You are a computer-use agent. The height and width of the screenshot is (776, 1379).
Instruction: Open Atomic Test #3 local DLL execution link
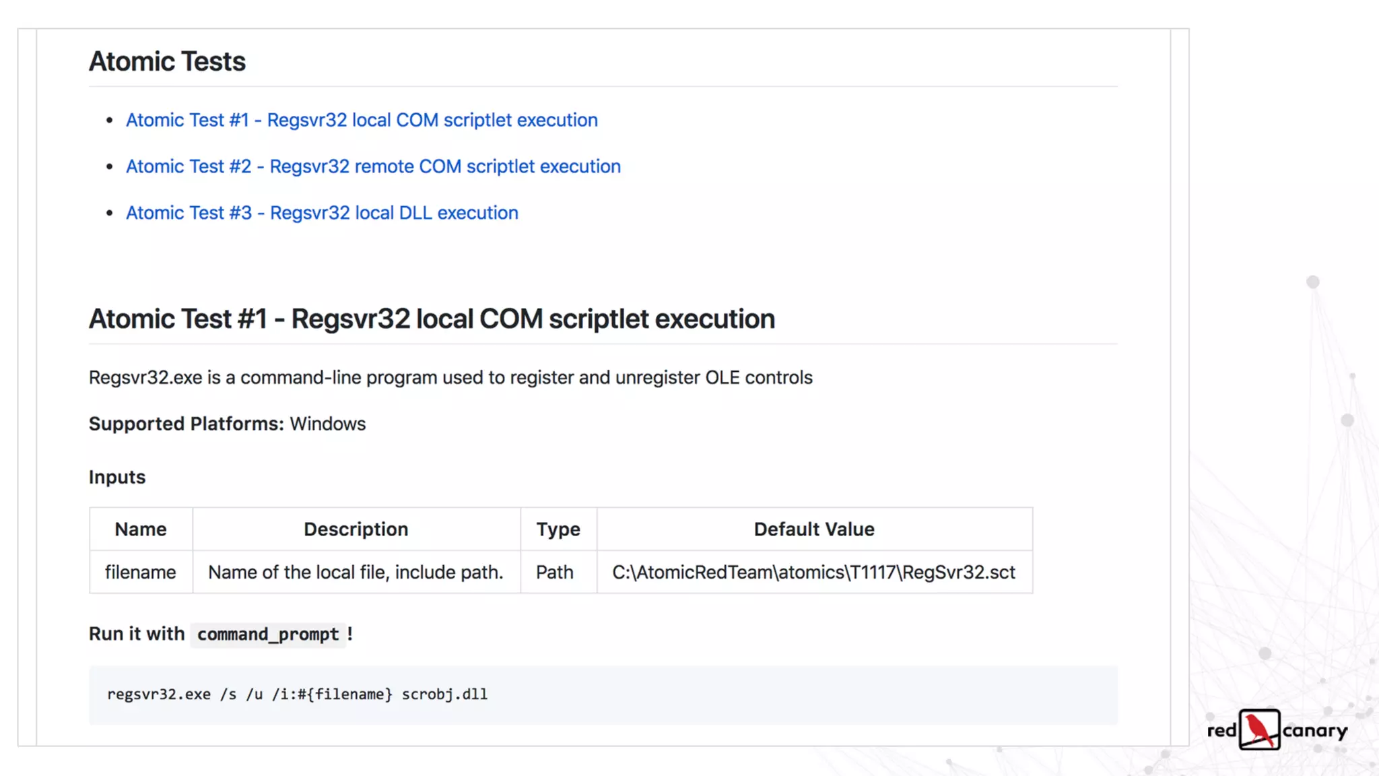(322, 213)
